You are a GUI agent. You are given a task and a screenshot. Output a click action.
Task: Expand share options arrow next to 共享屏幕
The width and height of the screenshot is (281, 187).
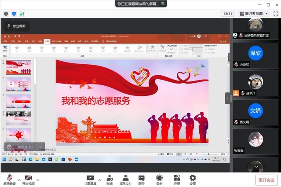pyautogui.click(x=100, y=180)
